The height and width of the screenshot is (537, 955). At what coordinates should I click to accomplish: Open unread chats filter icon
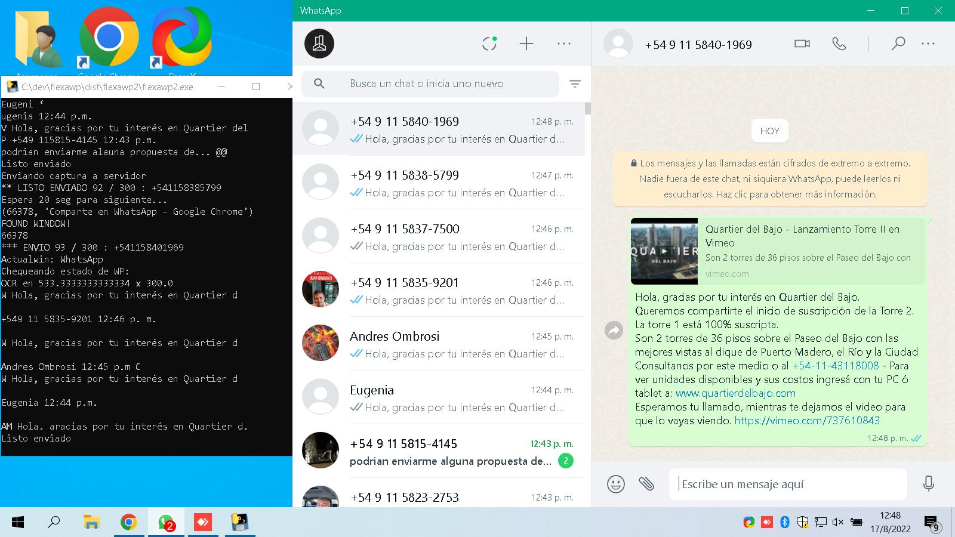[575, 84]
